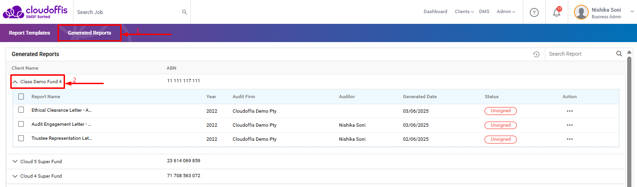Click the Report Name column header

click(x=46, y=97)
